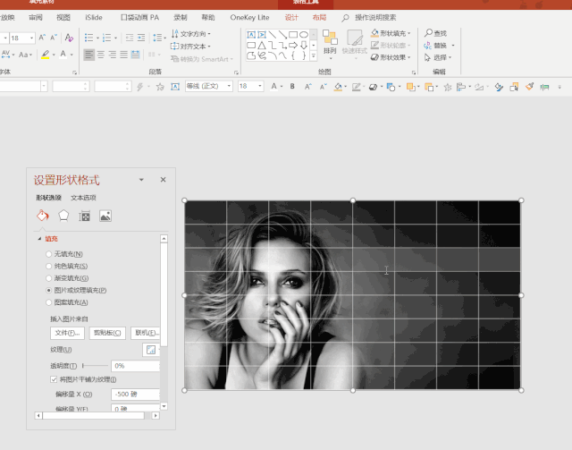
Task: Open ribbon font size 18 dropdown
Action: pos(32,38)
